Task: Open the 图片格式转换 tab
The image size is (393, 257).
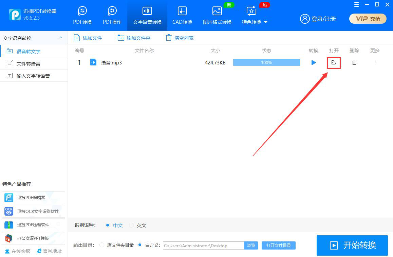Action: 217,16
